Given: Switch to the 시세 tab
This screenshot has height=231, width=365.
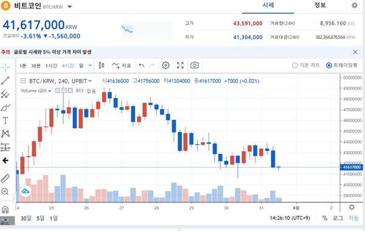Looking at the screenshot, I should point(268,5).
